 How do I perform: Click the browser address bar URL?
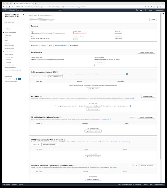50,7
